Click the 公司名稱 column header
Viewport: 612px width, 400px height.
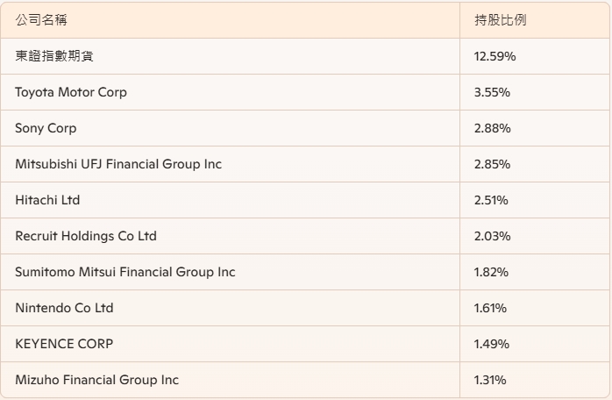[41, 20]
